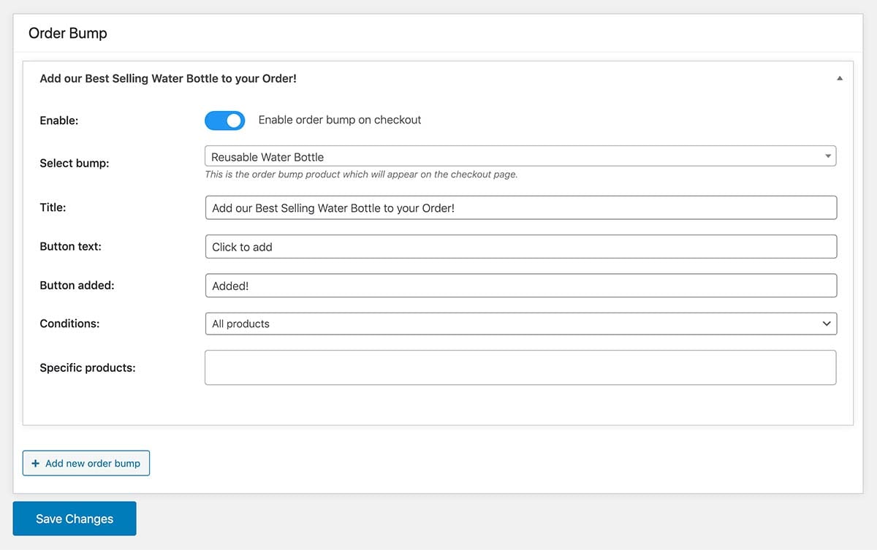Toggle the Enable order bump switch
This screenshot has width=877, height=550.
click(224, 121)
